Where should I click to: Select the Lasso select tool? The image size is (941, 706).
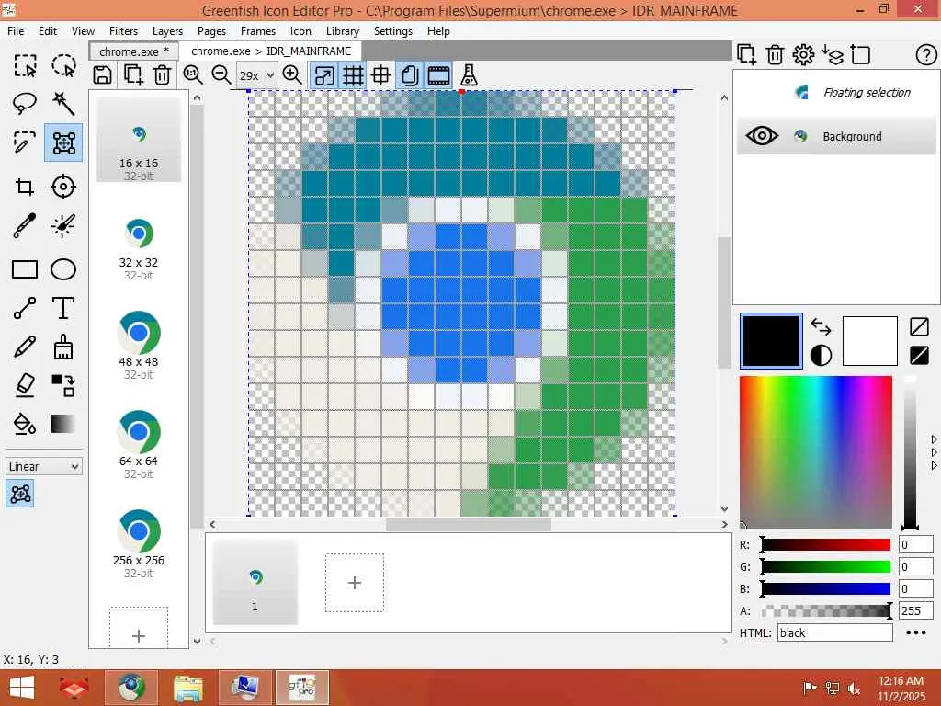(25, 104)
